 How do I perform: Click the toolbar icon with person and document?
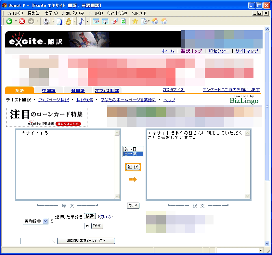pos(47,21)
